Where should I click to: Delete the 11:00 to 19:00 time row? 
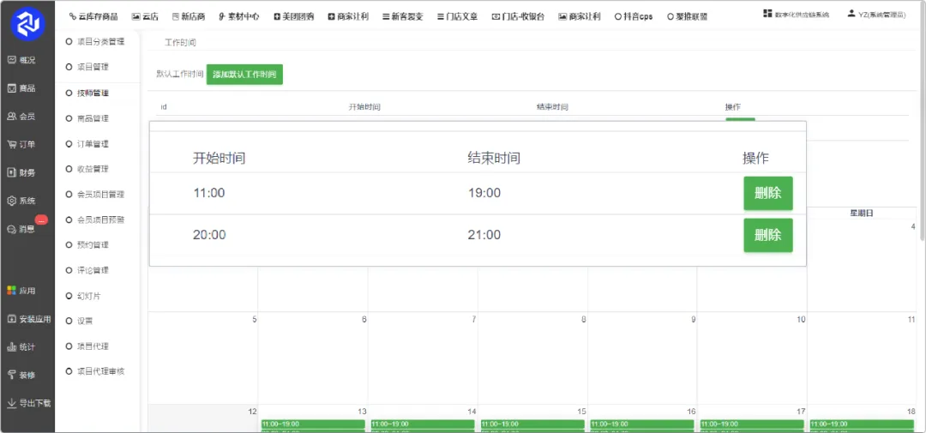pyautogui.click(x=767, y=193)
